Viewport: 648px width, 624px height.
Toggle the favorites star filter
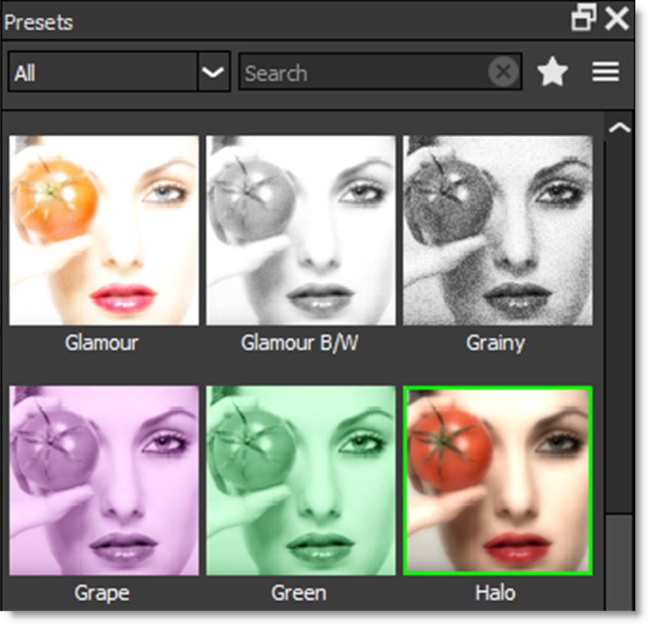coord(552,73)
